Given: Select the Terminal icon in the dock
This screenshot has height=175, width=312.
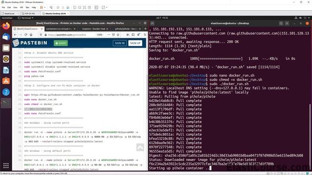Looking at the screenshot, I should [6, 103].
